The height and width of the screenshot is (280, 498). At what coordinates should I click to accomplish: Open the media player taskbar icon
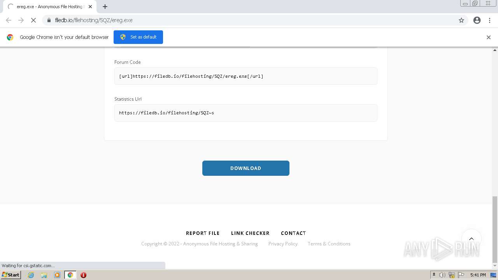pyautogui.click(x=57, y=275)
